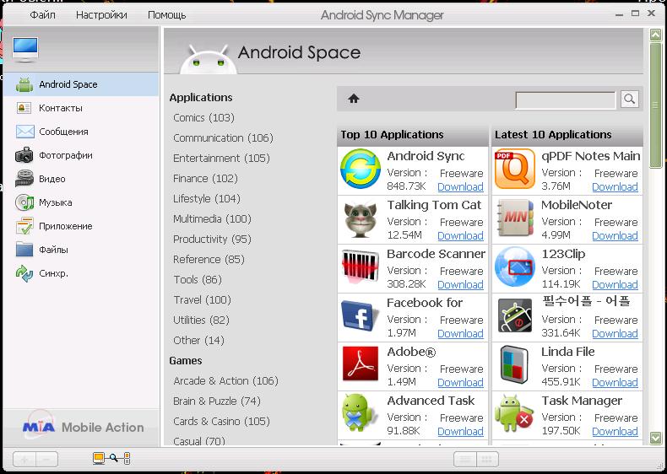Download qPDF Notes Main
The image size is (667, 474).
click(615, 186)
